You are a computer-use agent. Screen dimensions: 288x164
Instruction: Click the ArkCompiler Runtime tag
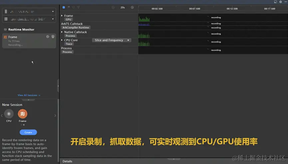(x=76, y=28)
